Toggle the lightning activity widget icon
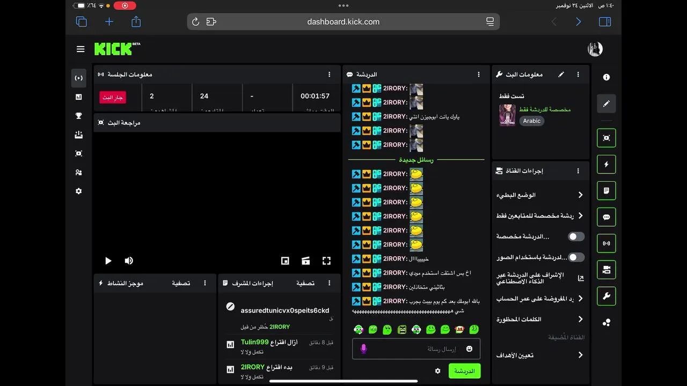The width and height of the screenshot is (687, 386). click(606, 164)
